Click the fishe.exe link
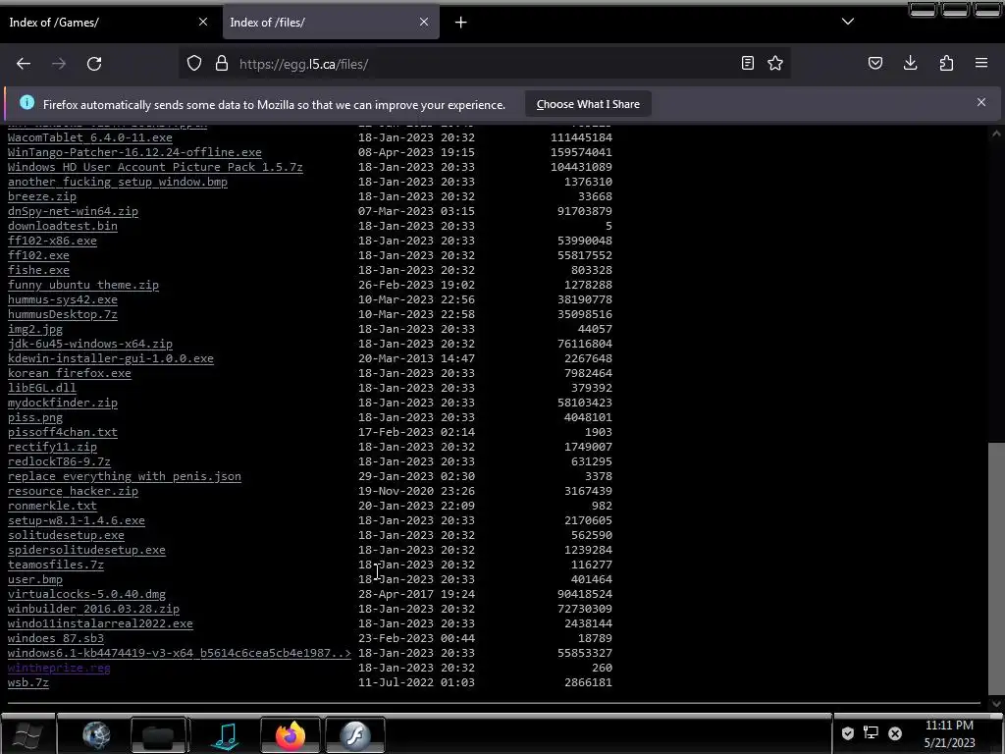Viewport: 1005px width, 754px height. pyautogui.click(x=38, y=270)
